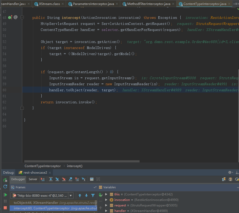239x213 pixels.
Task: Open the thread selector dropdown for http-bio-8080-exec-4
Action: [x=71, y=195]
